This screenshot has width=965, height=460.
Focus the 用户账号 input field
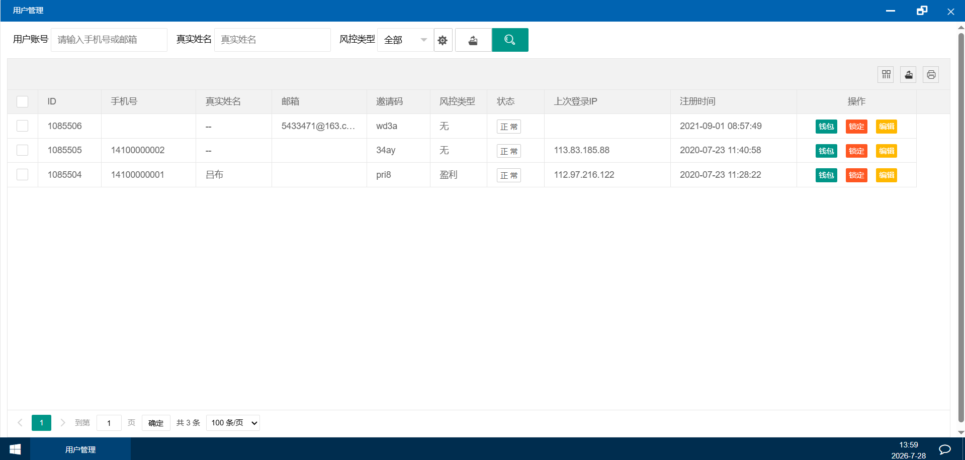(x=109, y=40)
